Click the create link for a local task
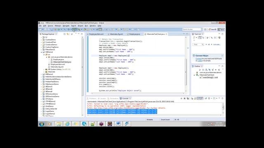Image resolution: width=264 pixels, height=148 pixels. point(200,61)
